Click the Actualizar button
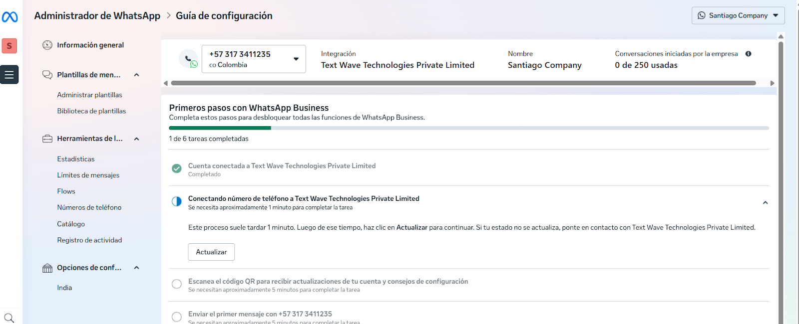Image resolution: width=799 pixels, height=324 pixels. coord(211,252)
